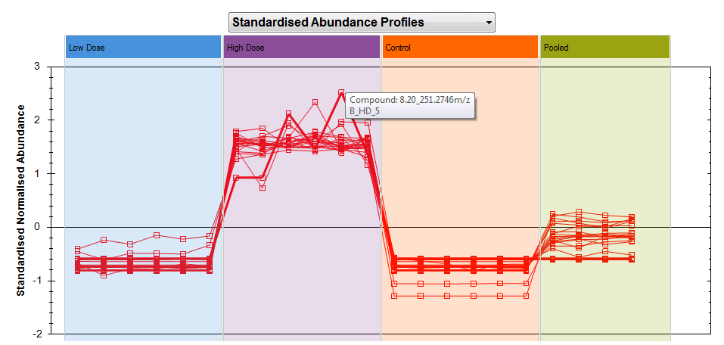
Task: Click the Standardised Normalised Abundance axis label
Action: (20, 200)
